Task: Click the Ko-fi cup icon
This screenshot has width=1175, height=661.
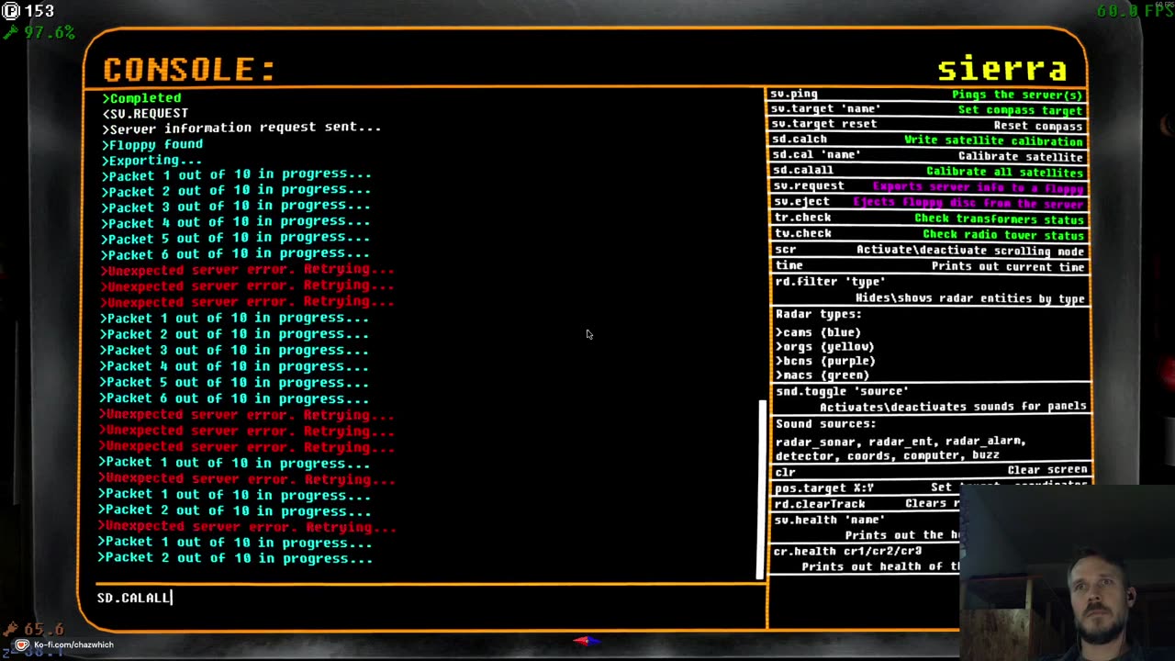Action: (22, 644)
